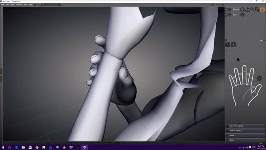Toggle visibility of the Model row
The image size is (266, 150).
coord(229,10)
